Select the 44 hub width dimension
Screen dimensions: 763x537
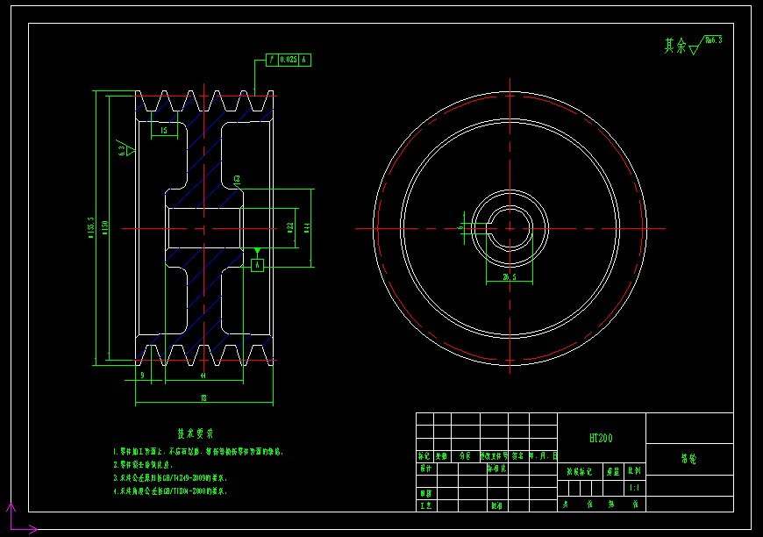tap(203, 376)
